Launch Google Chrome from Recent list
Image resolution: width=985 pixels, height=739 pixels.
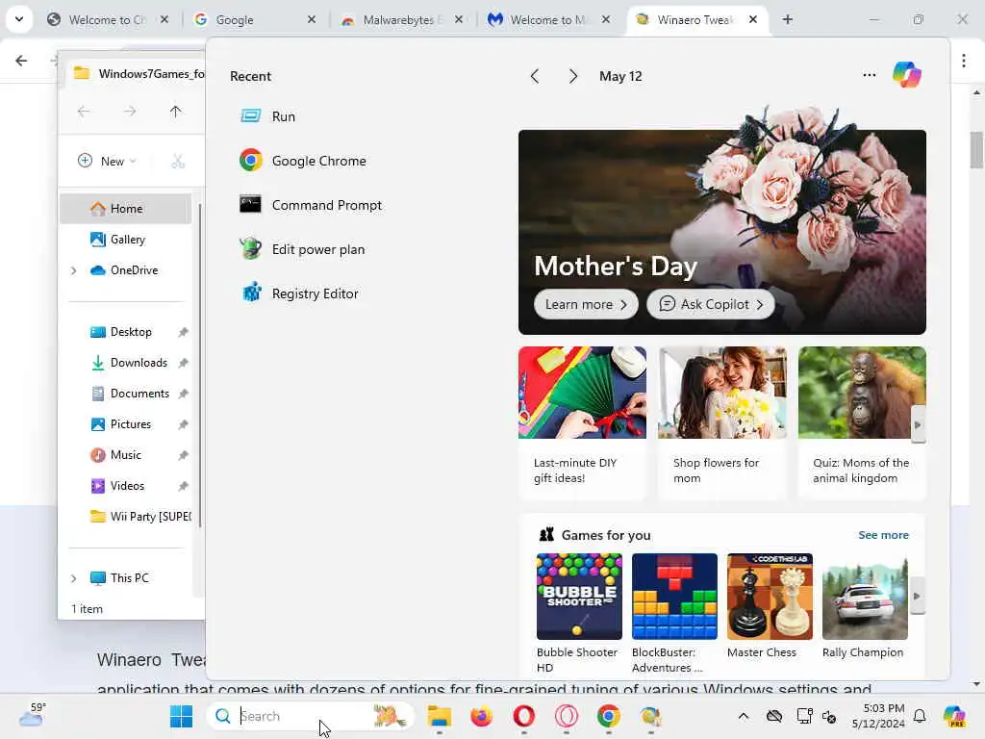303,161
